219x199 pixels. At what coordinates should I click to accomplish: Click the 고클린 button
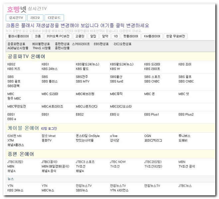pos(80,36)
